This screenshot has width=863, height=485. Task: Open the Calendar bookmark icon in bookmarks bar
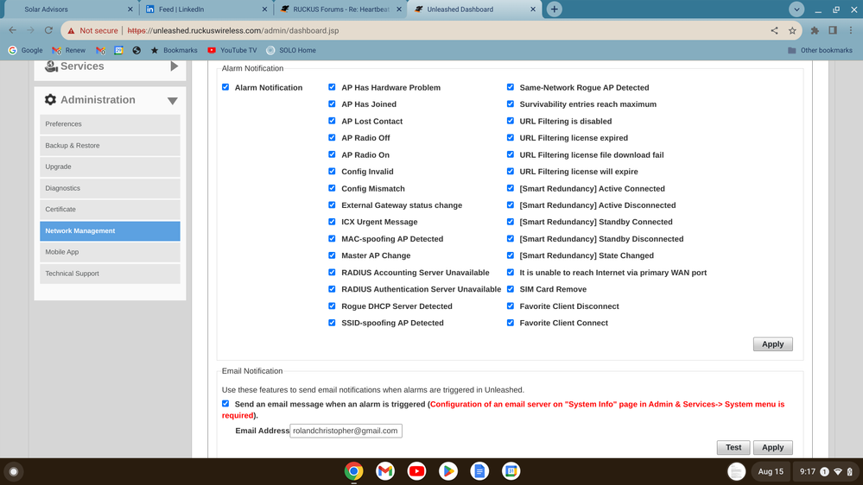coord(118,50)
